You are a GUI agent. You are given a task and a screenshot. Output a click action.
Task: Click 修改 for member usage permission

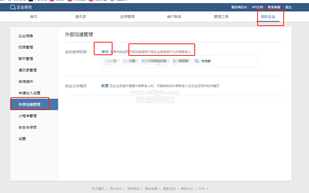point(105,52)
